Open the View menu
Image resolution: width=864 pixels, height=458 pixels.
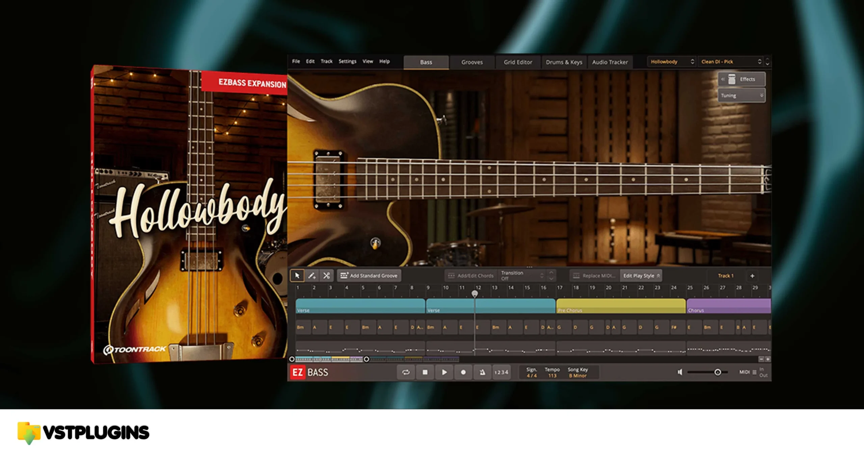[x=368, y=61]
